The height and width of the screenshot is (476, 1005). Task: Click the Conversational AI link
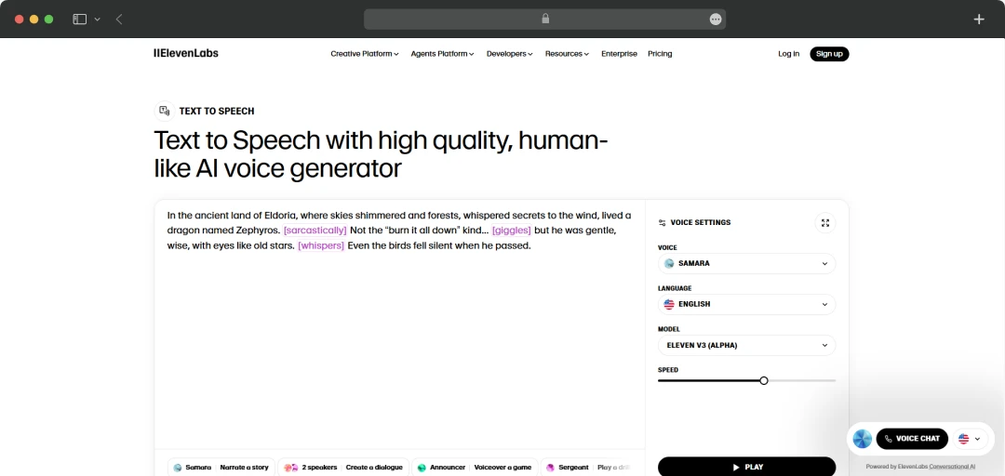click(954, 467)
